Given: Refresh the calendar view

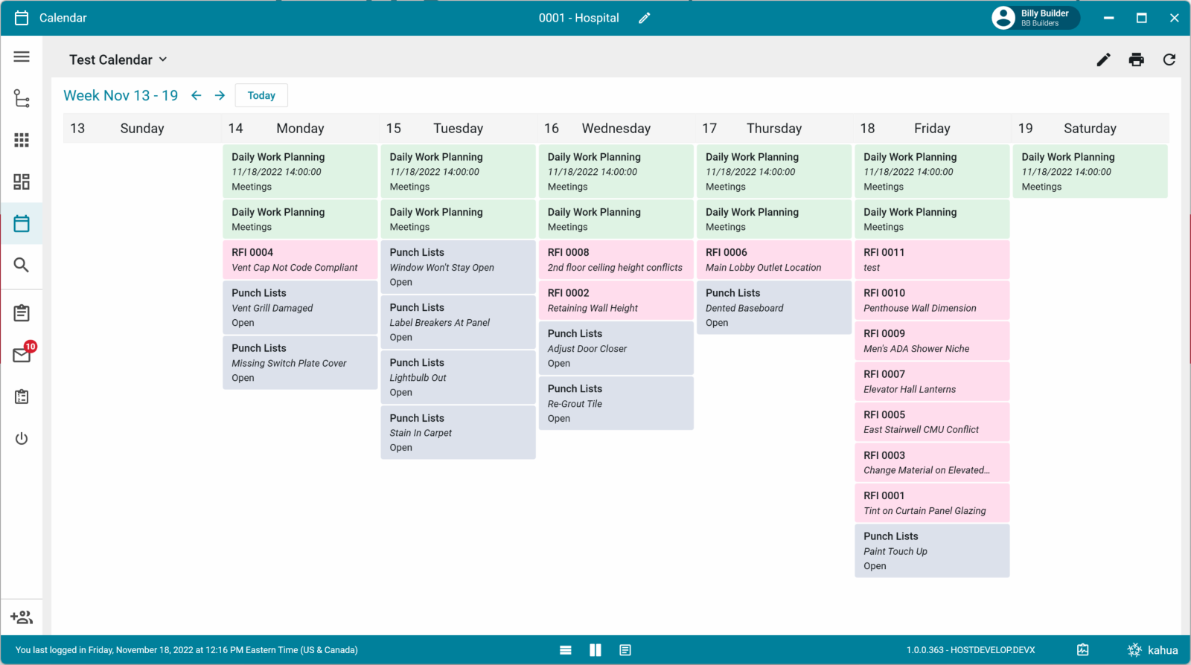Looking at the screenshot, I should pyautogui.click(x=1169, y=60).
